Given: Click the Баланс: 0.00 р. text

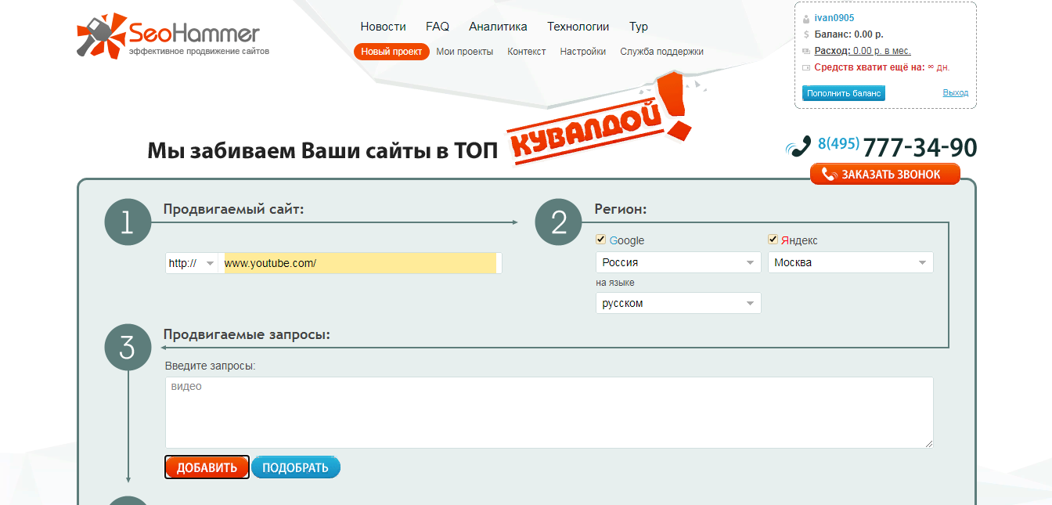Looking at the screenshot, I should (848, 34).
